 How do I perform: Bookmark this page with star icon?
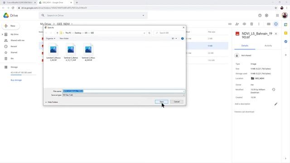[276, 8]
